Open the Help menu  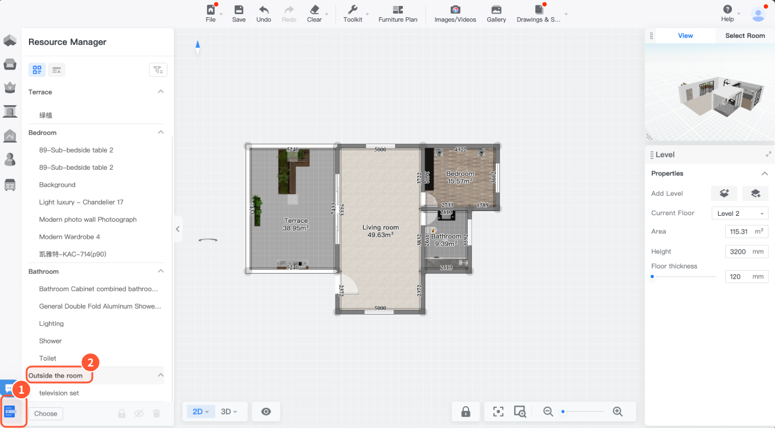click(728, 13)
